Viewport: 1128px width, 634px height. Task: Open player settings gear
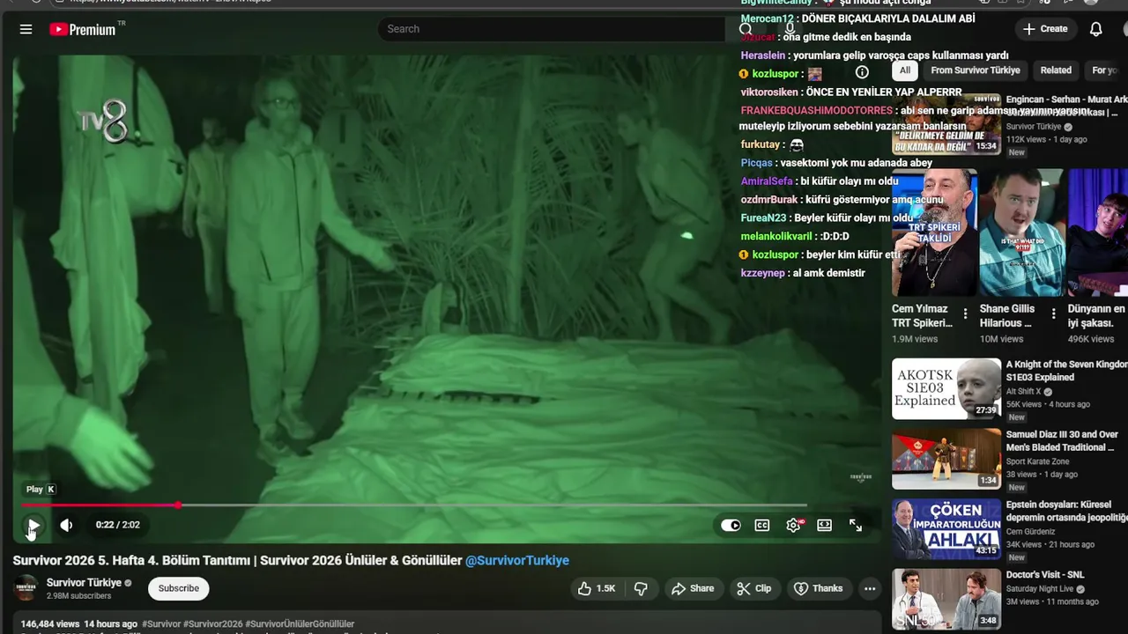click(794, 525)
